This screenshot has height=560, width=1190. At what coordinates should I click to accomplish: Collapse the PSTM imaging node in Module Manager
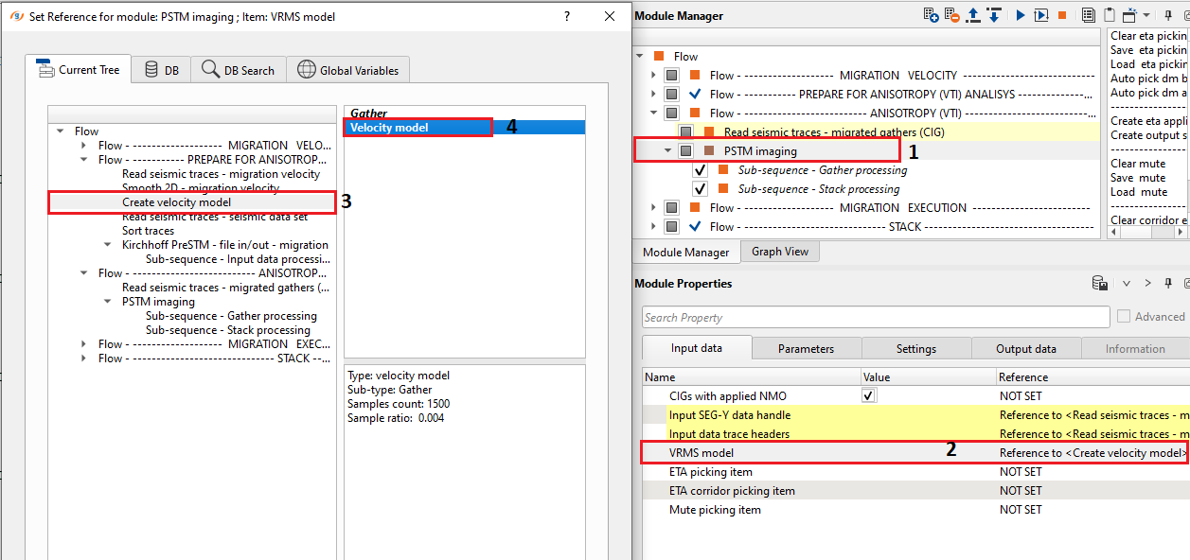tap(667, 151)
